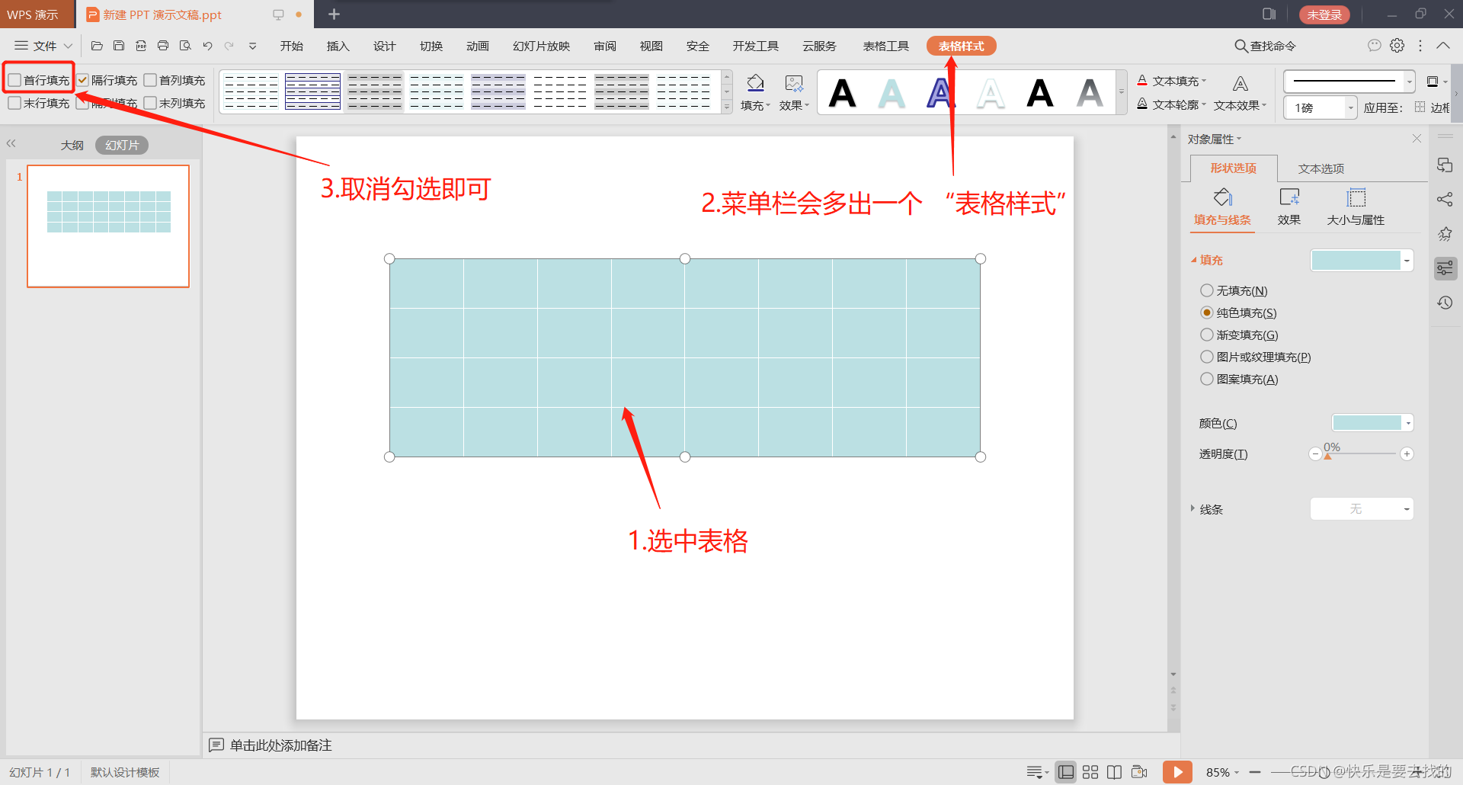
Task: Open the 插入 ribbon tab
Action: [338, 46]
